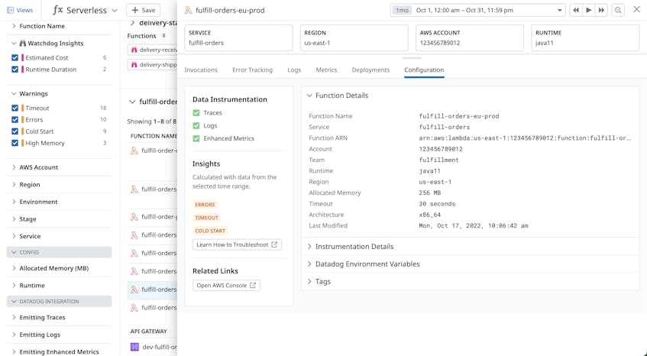This screenshot has height=356, width=647.
Task: Switch to the Error Tracking tab
Action: point(253,70)
